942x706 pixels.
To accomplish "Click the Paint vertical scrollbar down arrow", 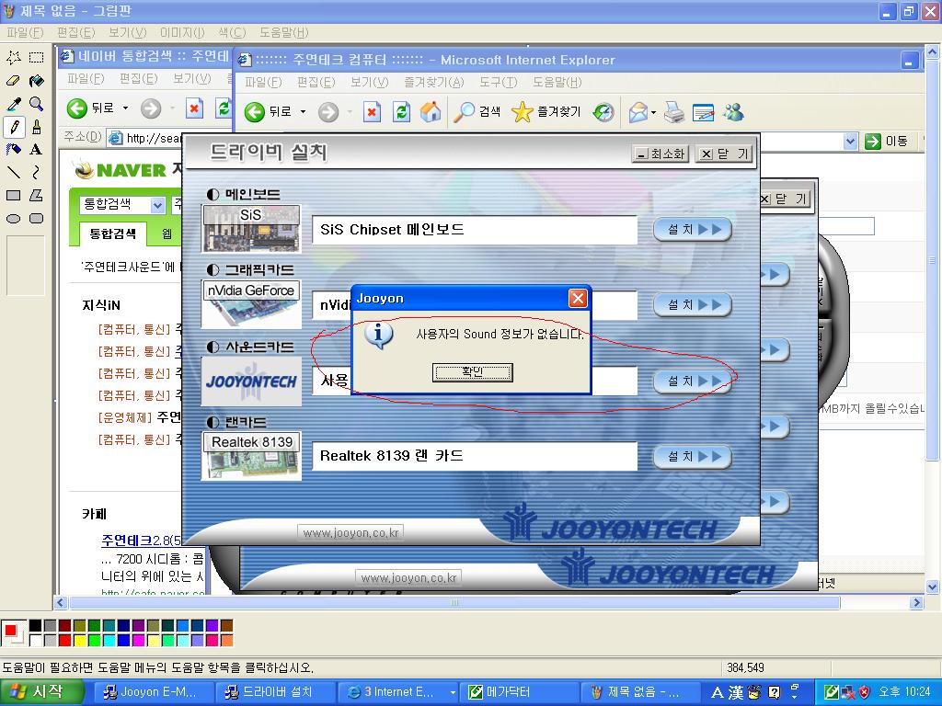I will pos(933,586).
